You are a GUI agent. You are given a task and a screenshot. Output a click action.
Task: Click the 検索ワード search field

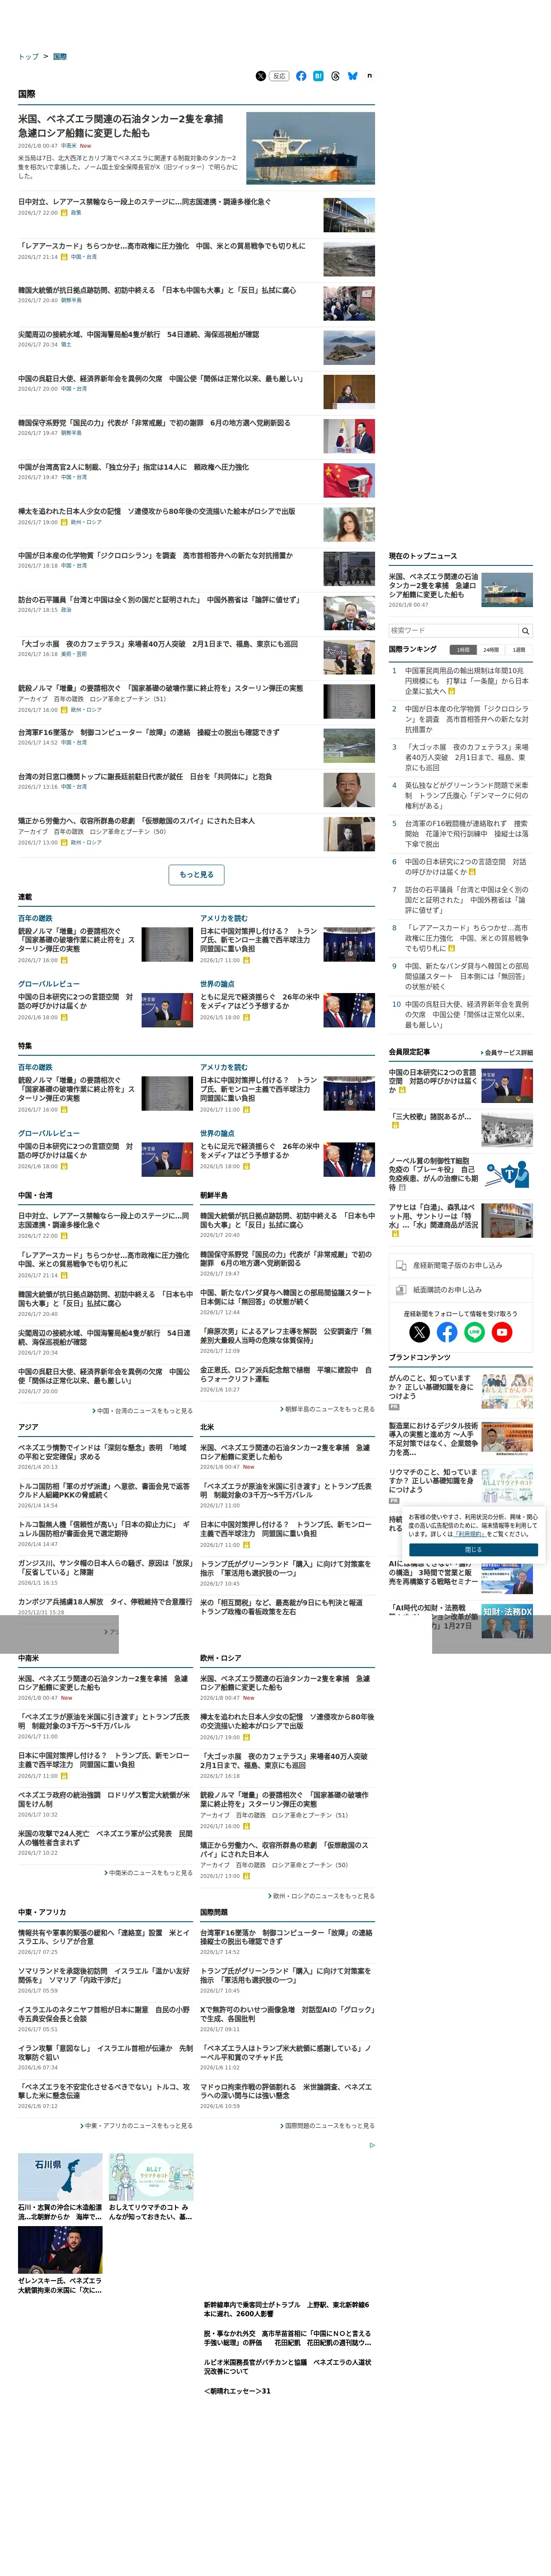pos(453,631)
